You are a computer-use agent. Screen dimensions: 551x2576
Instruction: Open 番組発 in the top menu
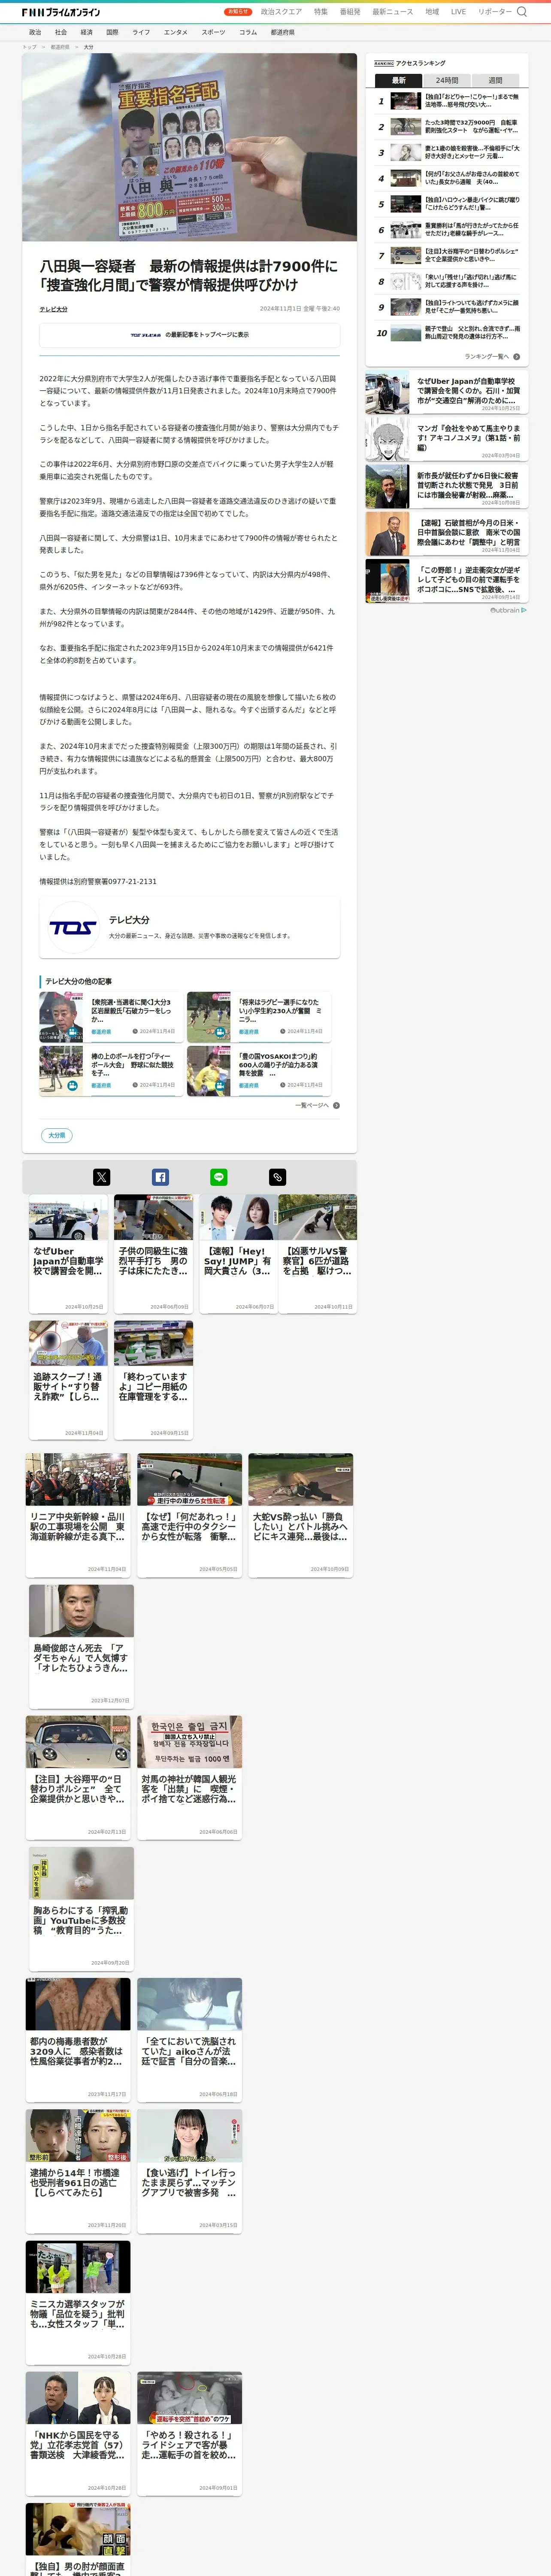coord(350,12)
